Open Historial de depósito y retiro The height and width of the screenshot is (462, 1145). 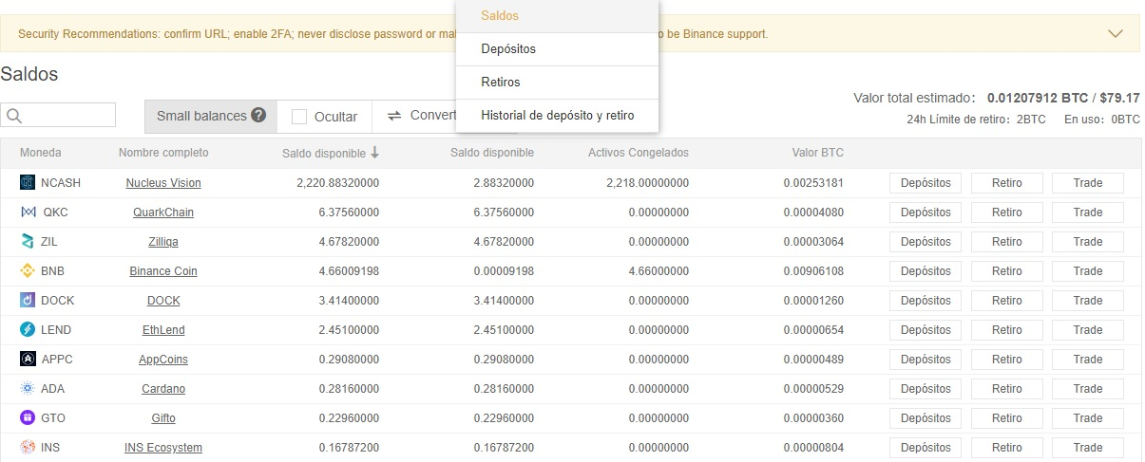point(557,116)
